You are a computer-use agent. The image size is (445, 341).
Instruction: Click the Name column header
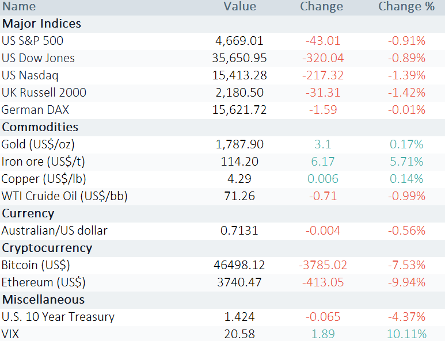[20, 6]
